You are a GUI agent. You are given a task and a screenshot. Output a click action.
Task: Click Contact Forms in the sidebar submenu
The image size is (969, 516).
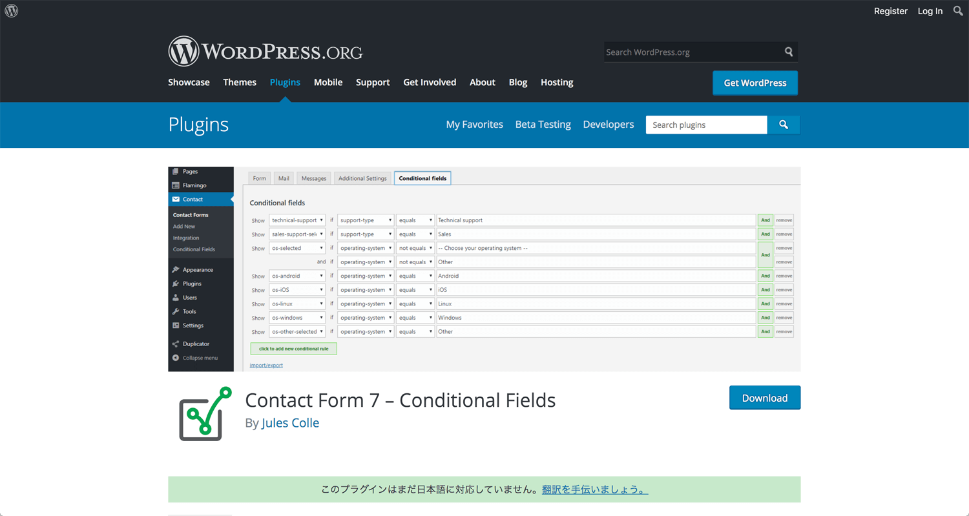(x=191, y=215)
